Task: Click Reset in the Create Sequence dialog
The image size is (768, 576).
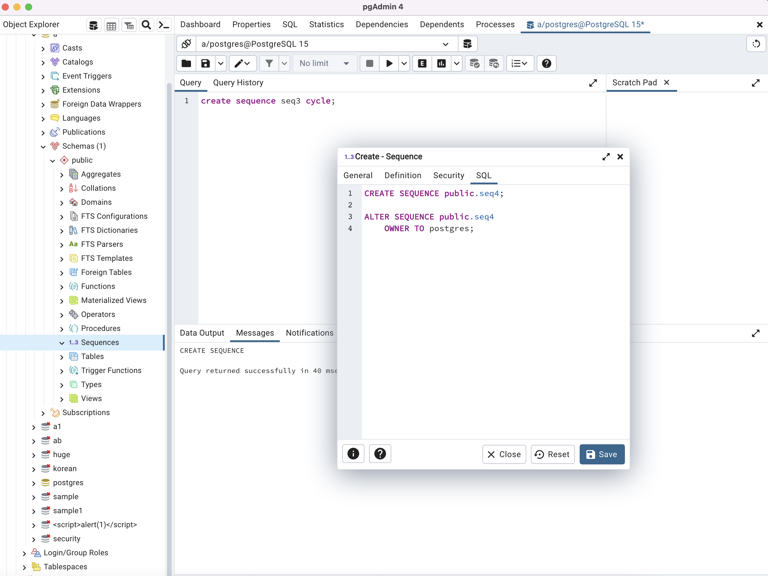Action: (x=552, y=454)
